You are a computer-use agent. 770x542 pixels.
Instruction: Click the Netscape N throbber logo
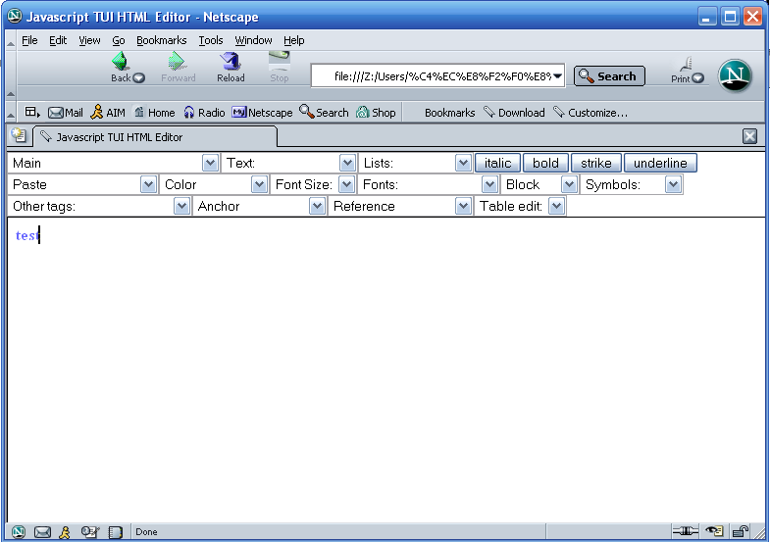pyautogui.click(x=735, y=75)
